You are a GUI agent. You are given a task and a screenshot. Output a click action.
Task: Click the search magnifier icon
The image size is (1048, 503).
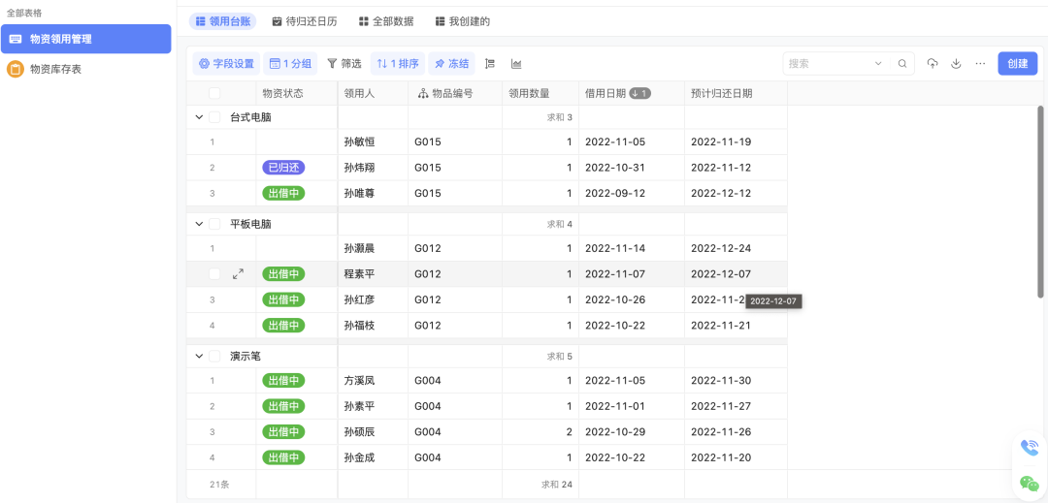[x=902, y=63]
